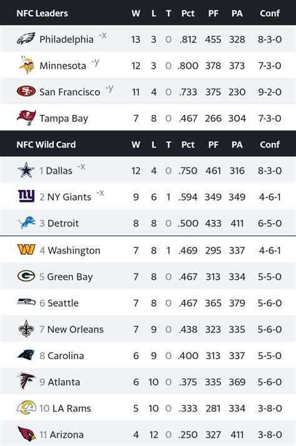Click the Green Bay Packers logo

pos(26,276)
